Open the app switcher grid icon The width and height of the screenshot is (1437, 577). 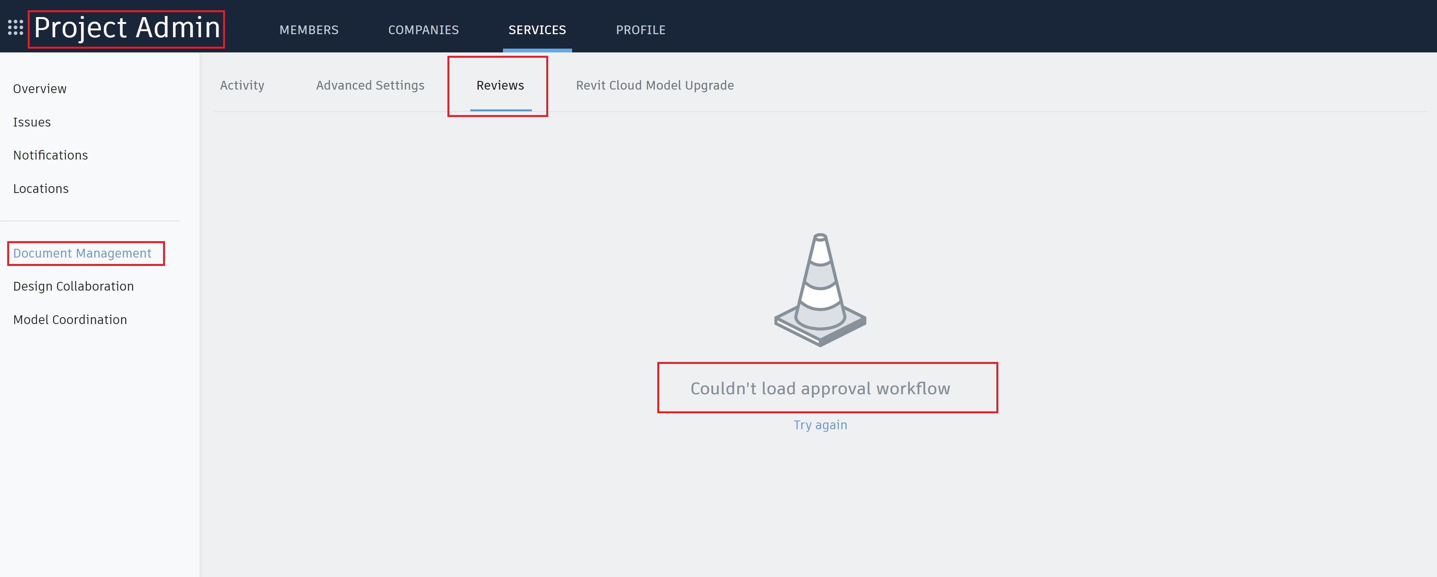click(x=15, y=27)
